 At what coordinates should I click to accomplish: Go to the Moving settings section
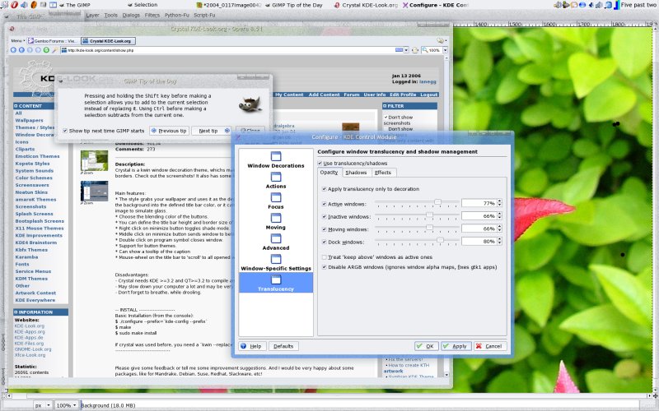point(276,221)
